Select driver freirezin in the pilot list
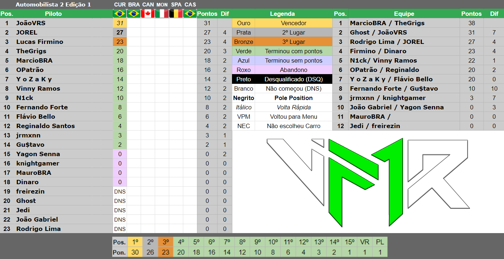Viewport: 504px width, 259px height. (x=30, y=191)
